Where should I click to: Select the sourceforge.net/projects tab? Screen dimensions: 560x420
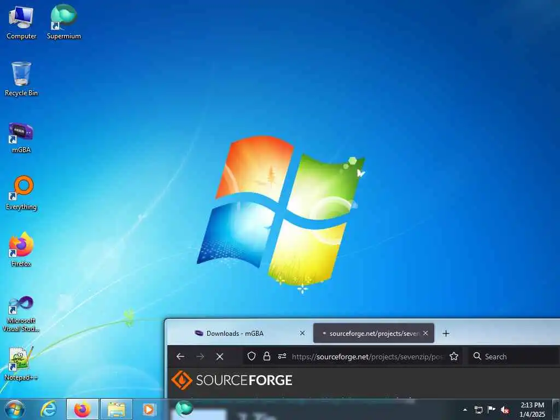(x=374, y=333)
